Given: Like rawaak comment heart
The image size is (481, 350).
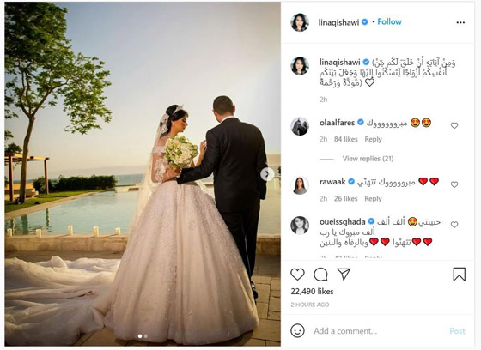Looking at the screenshot, I should coord(454,184).
